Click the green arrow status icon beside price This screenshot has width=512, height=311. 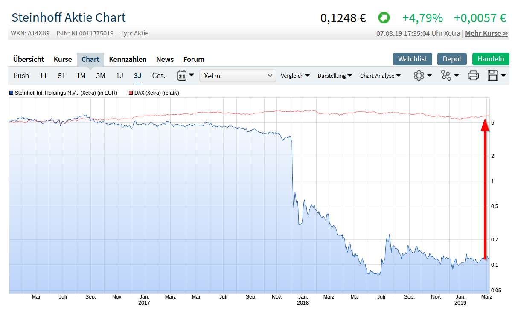click(x=384, y=17)
